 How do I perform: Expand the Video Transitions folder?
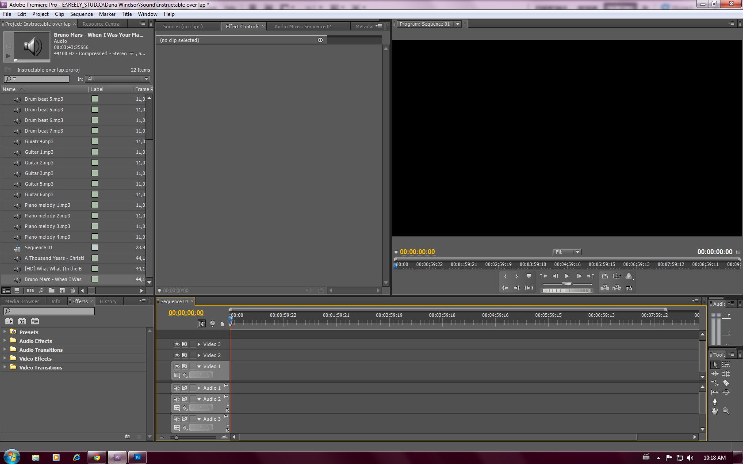coord(5,367)
